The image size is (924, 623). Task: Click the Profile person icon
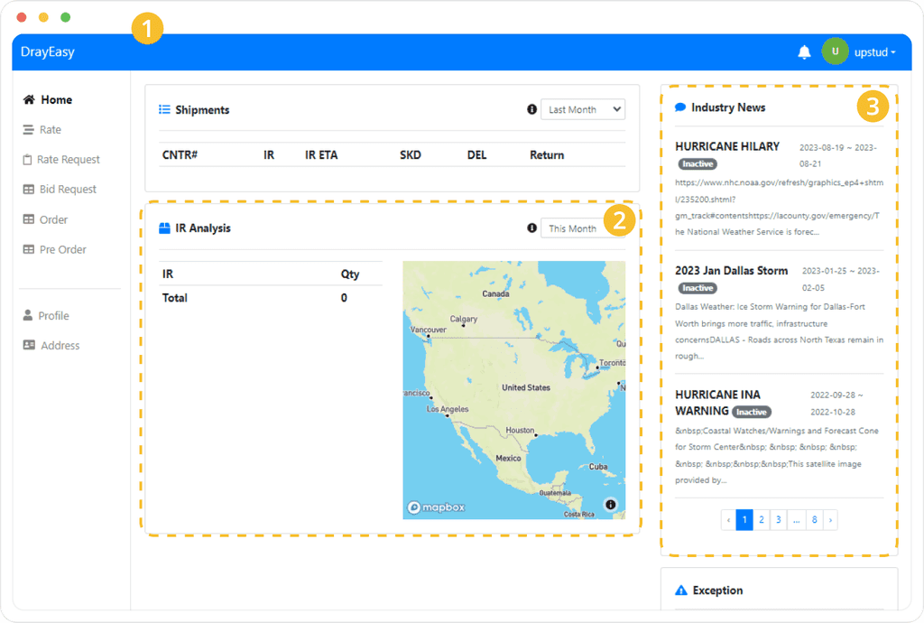click(x=28, y=315)
